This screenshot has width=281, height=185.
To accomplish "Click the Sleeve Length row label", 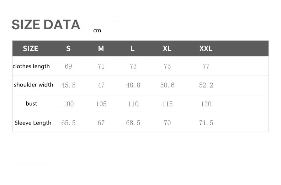I will 33,123.
